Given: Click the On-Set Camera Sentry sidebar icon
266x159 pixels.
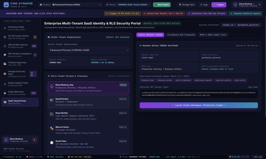Looking at the screenshot, I should (5, 37).
